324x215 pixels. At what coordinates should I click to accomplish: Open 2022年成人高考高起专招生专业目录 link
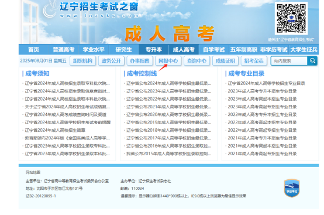click(x=262, y=131)
